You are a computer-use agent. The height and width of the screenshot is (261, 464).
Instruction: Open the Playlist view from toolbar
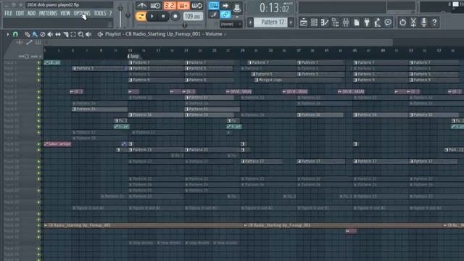pos(303,22)
